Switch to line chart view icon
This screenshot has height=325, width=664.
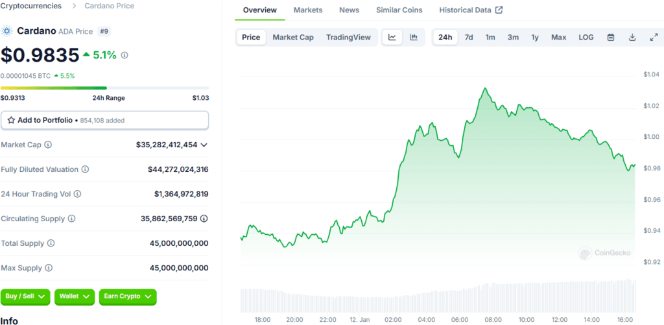tap(392, 37)
